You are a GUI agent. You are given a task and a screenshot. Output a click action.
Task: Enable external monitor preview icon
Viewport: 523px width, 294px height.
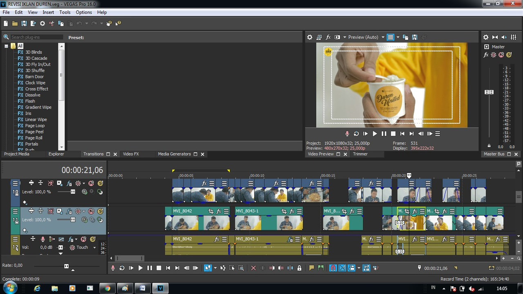click(x=319, y=37)
